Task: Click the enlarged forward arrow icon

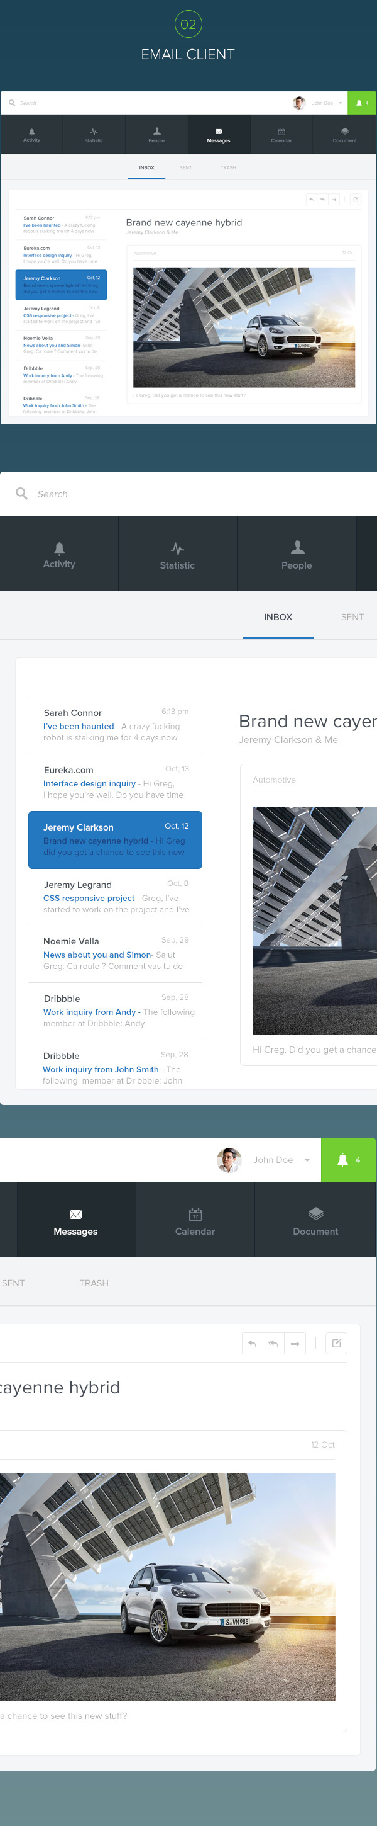Action: (295, 1343)
